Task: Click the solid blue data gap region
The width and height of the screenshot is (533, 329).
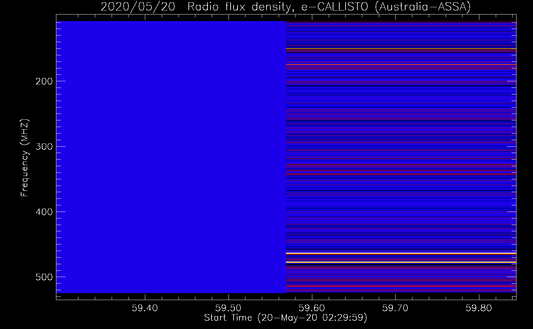Action: click(x=171, y=157)
